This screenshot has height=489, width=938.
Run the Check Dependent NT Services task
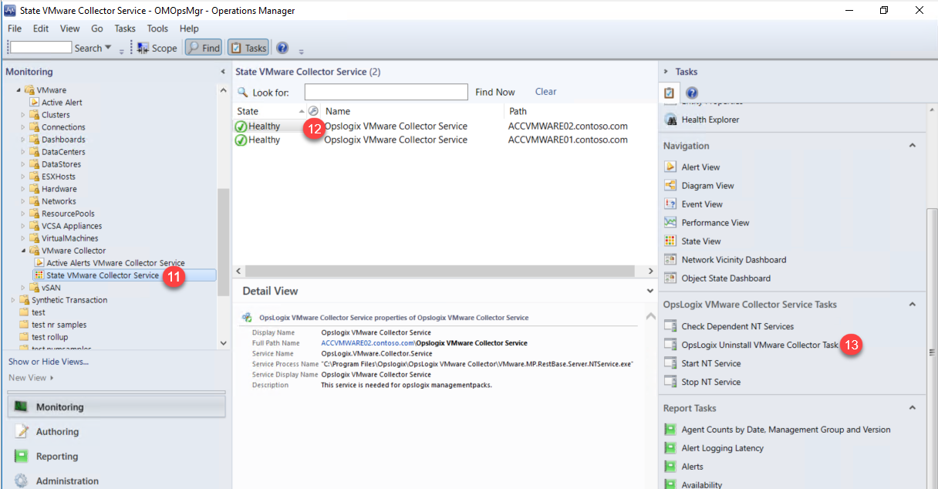(737, 326)
